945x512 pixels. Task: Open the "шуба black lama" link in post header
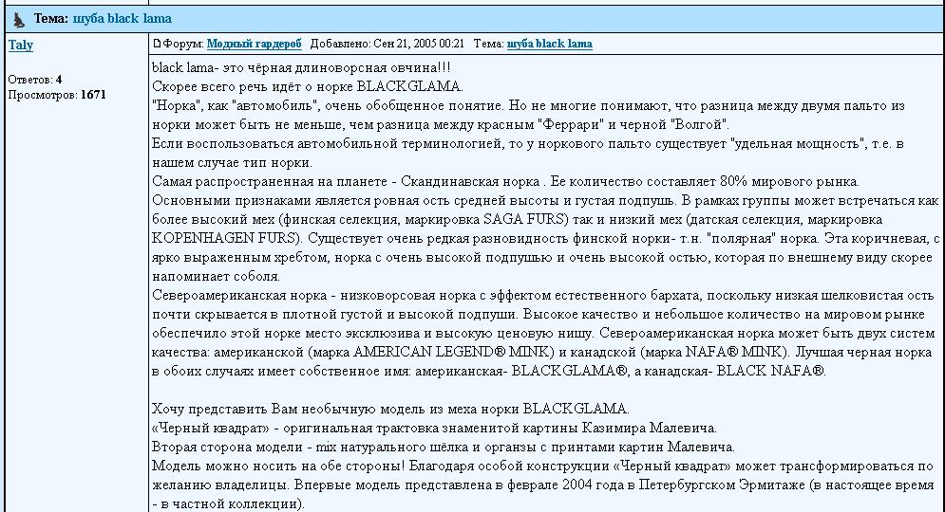click(549, 44)
